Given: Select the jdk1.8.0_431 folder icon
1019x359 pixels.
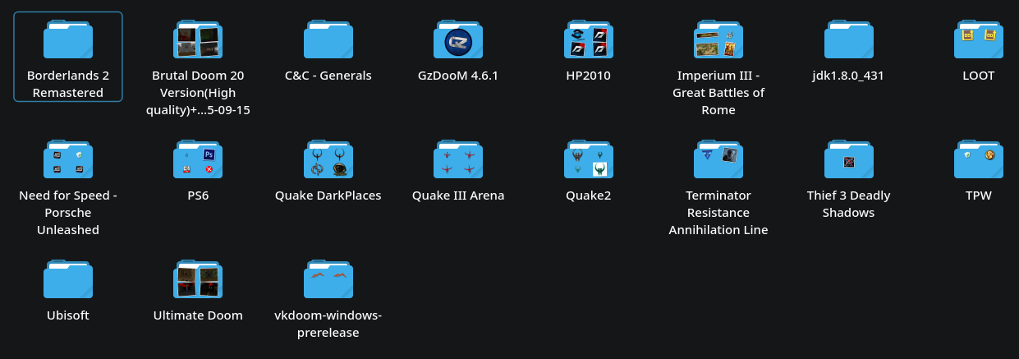Looking at the screenshot, I should point(849,39).
